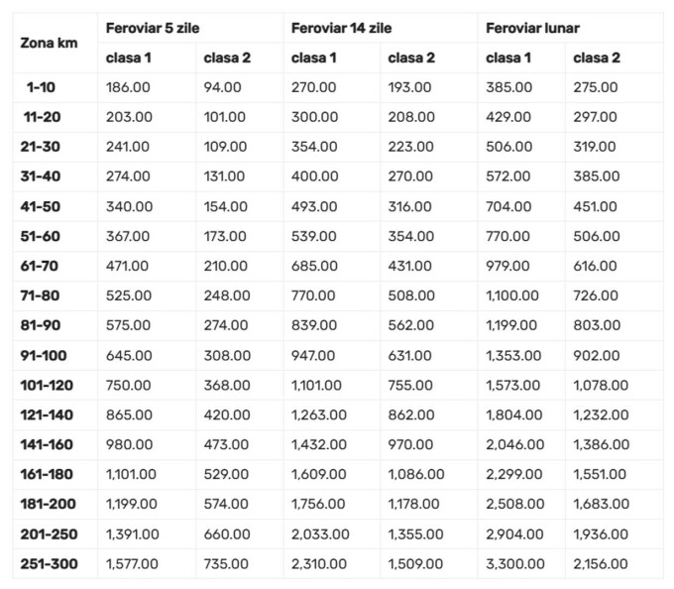Click the 186.00 price cell
The width and height of the screenshot is (674, 589).
pos(127,87)
